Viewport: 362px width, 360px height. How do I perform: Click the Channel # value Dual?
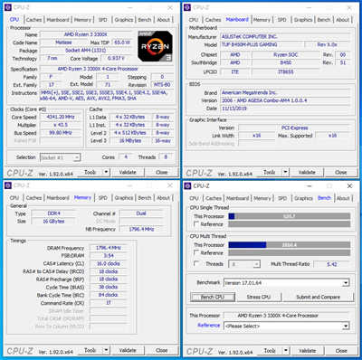pos(141,213)
